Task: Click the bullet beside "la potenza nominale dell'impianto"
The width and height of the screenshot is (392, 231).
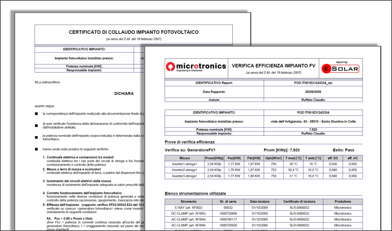Action: tap(36, 137)
